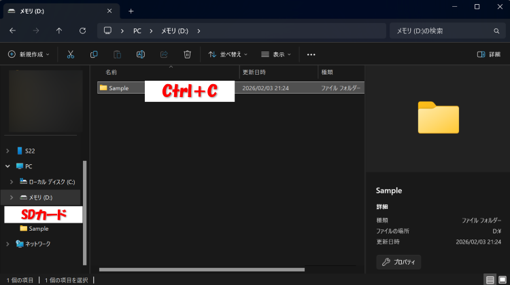This screenshot has height=285, width=510.
Task: Expand the ネットワーク tree node
Action: click(7, 244)
